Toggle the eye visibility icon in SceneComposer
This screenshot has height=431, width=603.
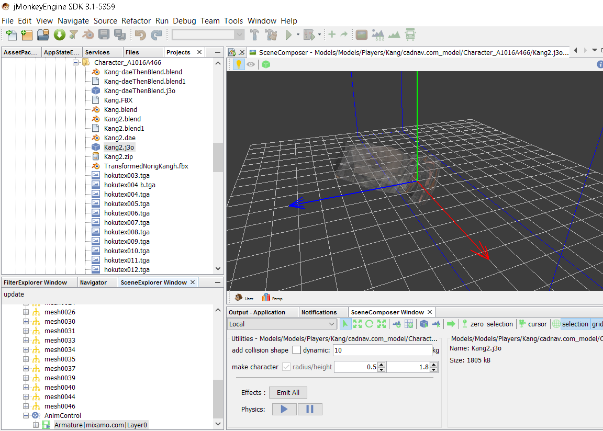tap(251, 64)
